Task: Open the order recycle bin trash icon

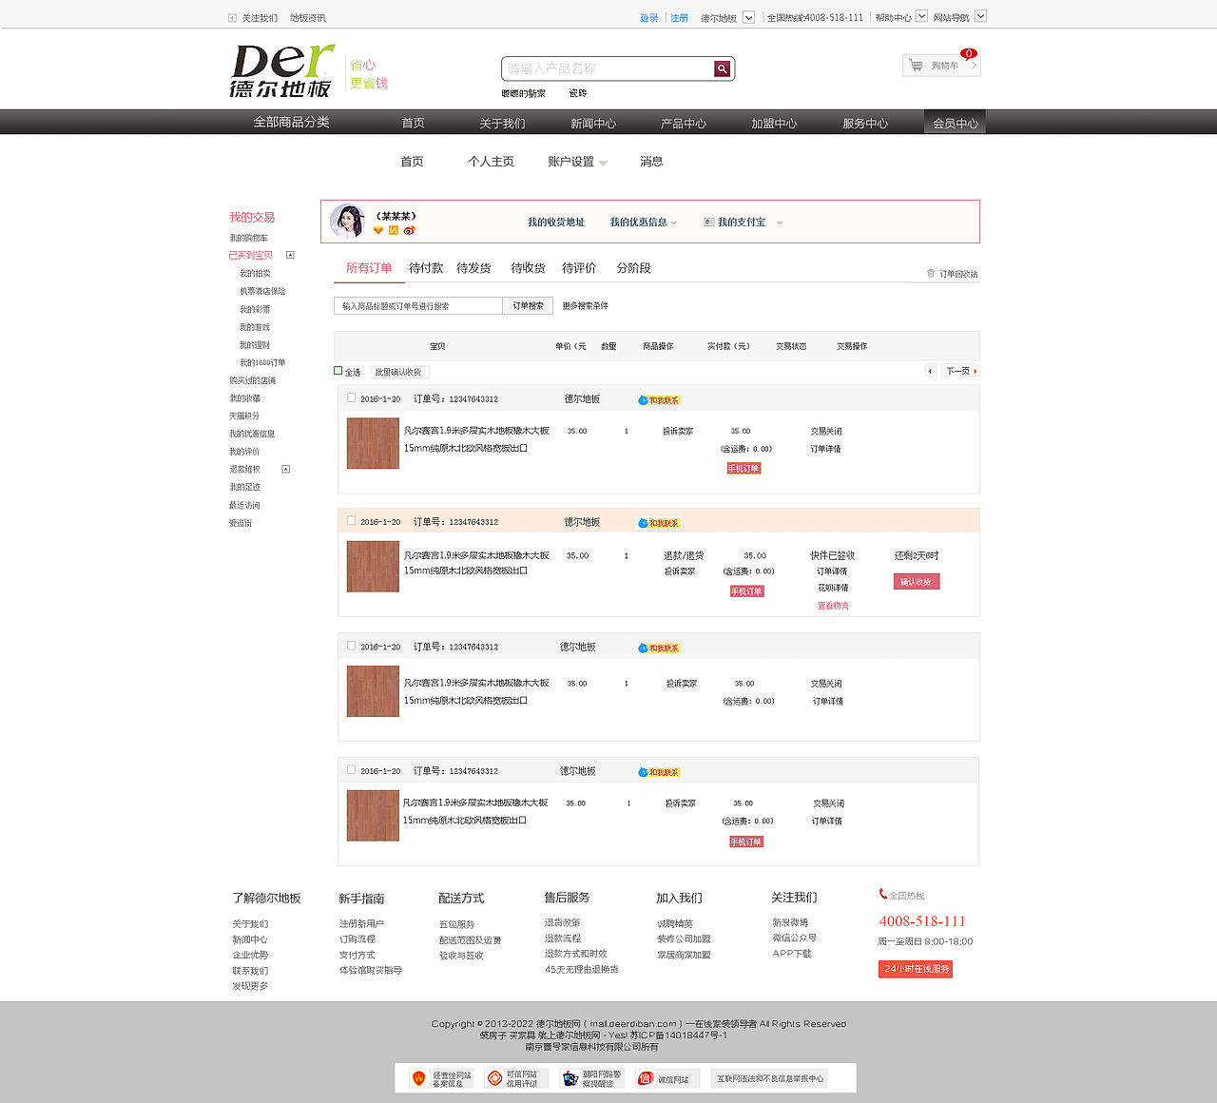Action: tap(931, 274)
